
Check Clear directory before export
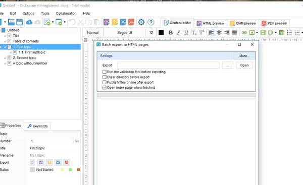(105, 77)
